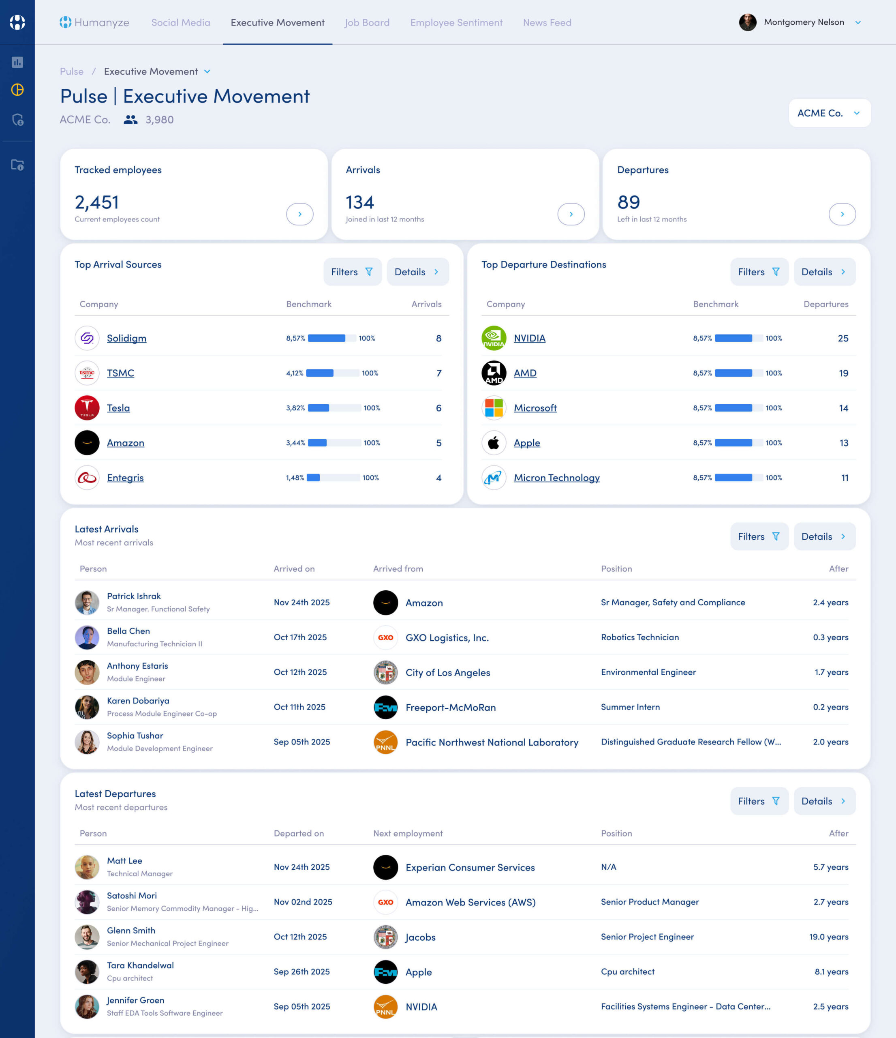Open the Entegris company link
Screen dimensions: 896x1038
(x=125, y=478)
